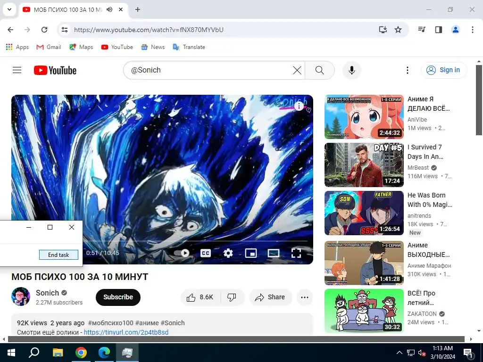
Task: View site information icon in address bar
Action: click(x=65, y=30)
